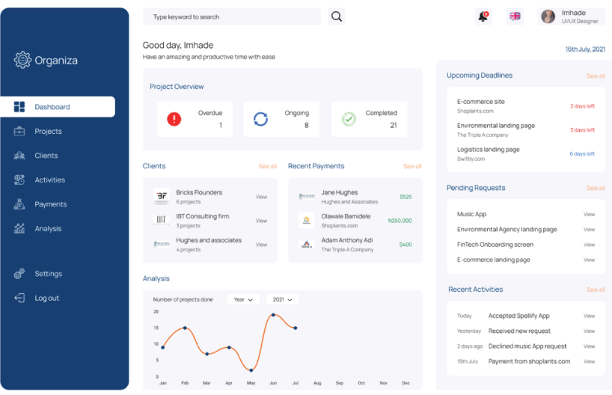Viewport: 612px width, 395px height.
Task: Click Hughes and associates logo in Clients
Action: tap(161, 244)
